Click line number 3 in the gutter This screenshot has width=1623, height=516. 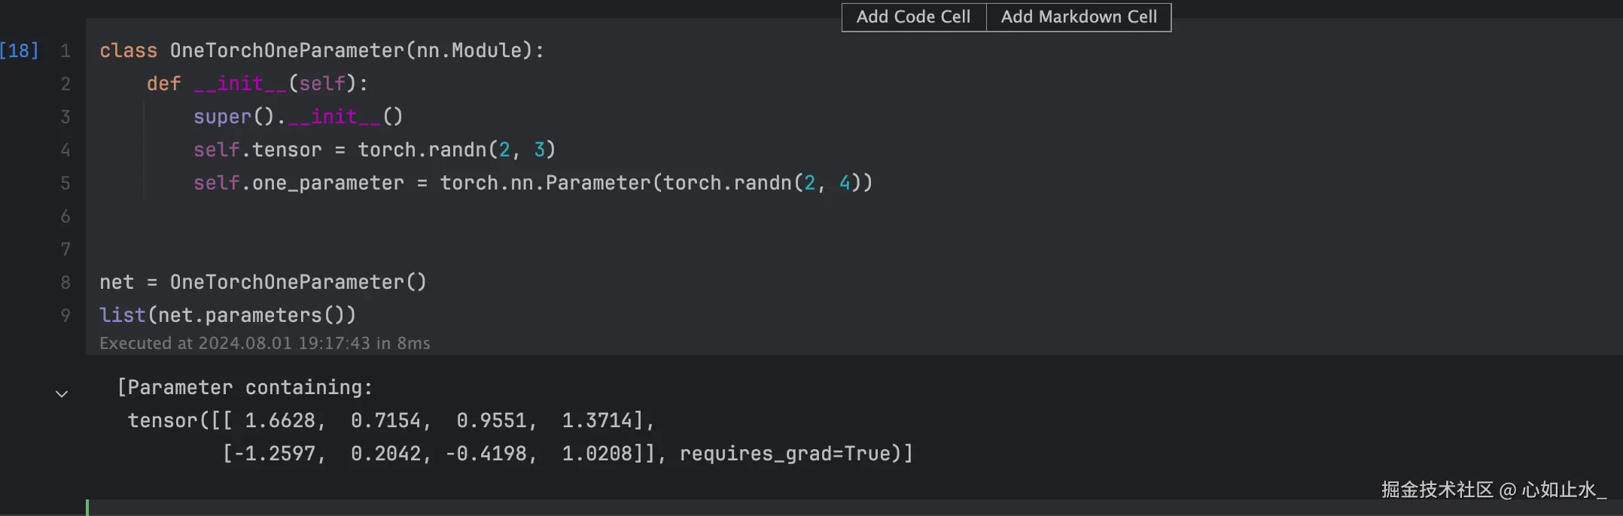[x=65, y=117]
